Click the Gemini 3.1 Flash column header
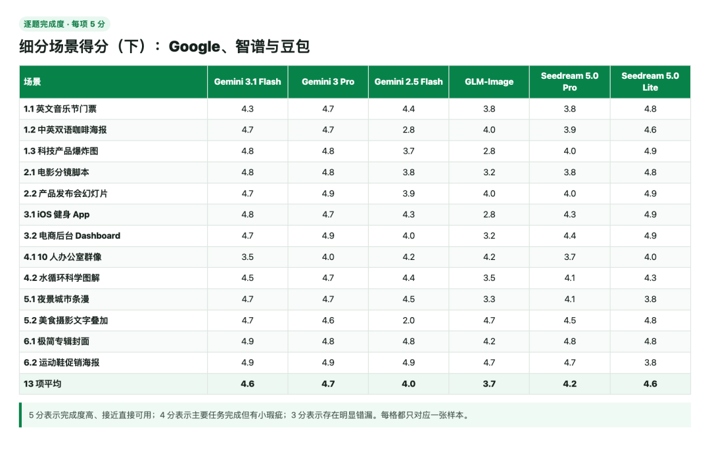This screenshot has width=710, height=453. [247, 82]
